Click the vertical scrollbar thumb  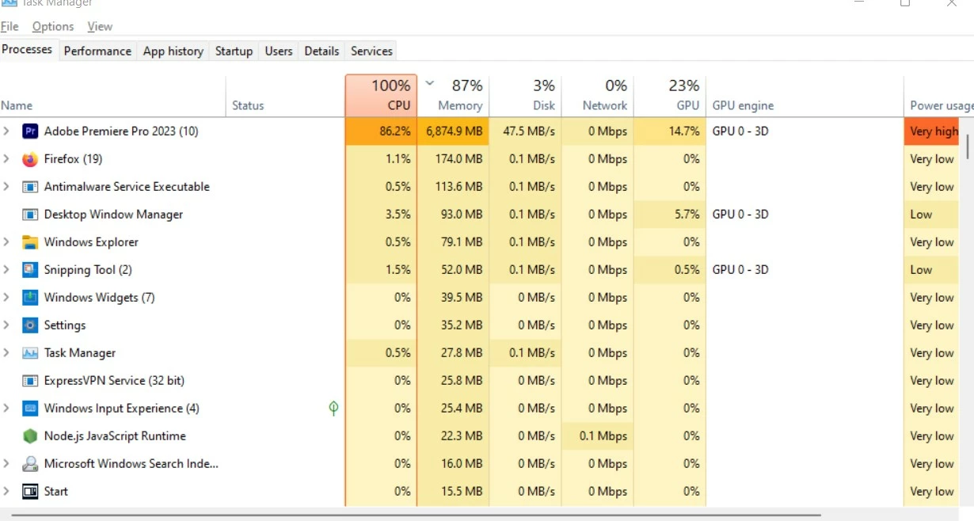[x=968, y=146]
